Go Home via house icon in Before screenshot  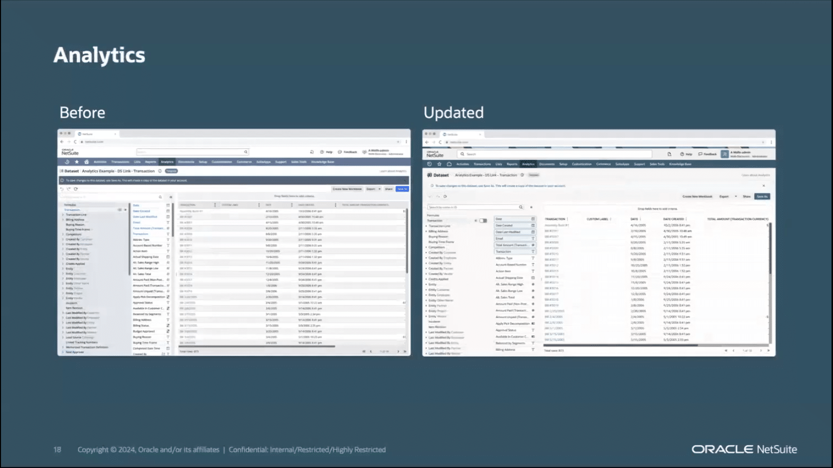click(x=86, y=162)
